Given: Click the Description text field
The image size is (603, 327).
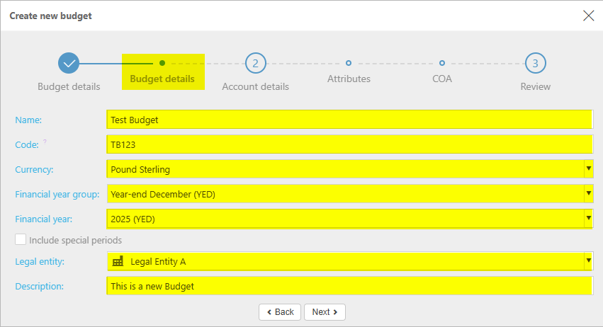Looking at the screenshot, I should coord(349,286).
